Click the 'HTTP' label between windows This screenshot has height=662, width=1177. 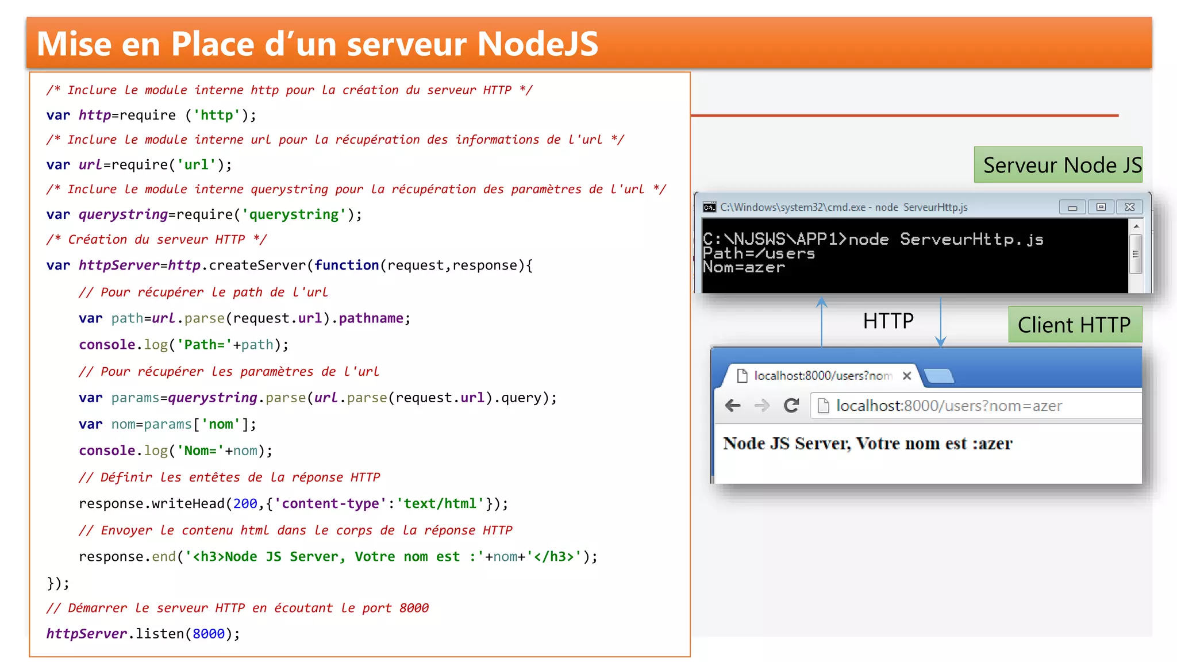888,321
